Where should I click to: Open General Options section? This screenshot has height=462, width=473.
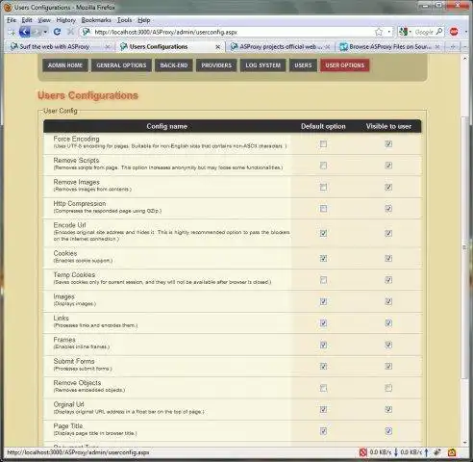pyautogui.click(x=121, y=65)
